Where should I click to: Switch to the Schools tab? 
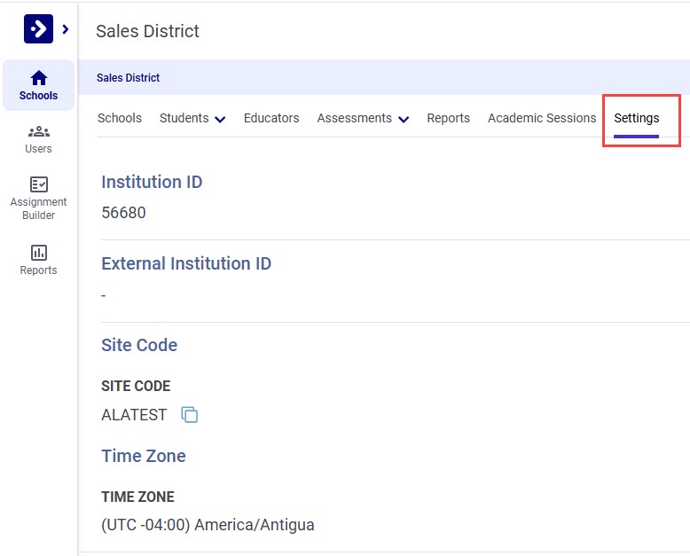click(120, 118)
